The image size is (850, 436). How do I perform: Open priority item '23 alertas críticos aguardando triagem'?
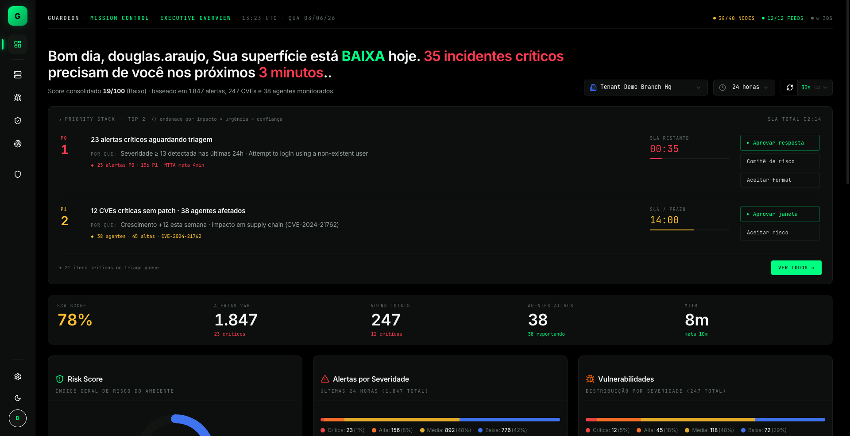[x=151, y=140]
